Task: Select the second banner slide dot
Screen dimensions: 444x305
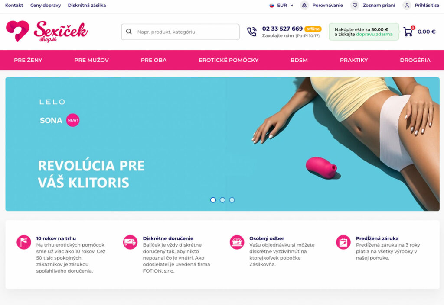Action: (x=222, y=200)
